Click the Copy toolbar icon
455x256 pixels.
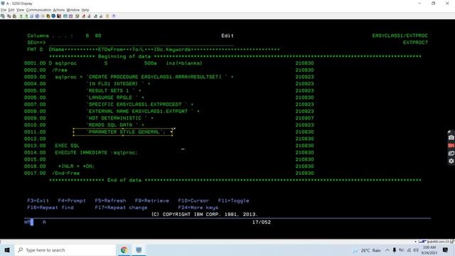click(9, 16)
